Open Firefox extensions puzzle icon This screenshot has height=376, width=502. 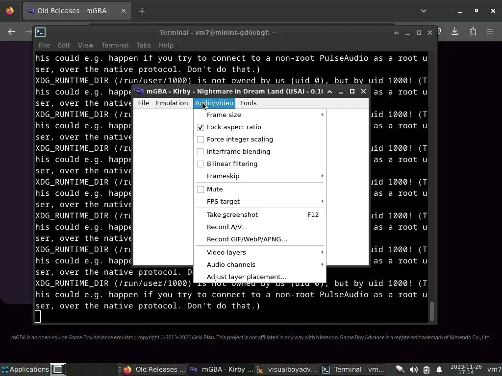473,32
